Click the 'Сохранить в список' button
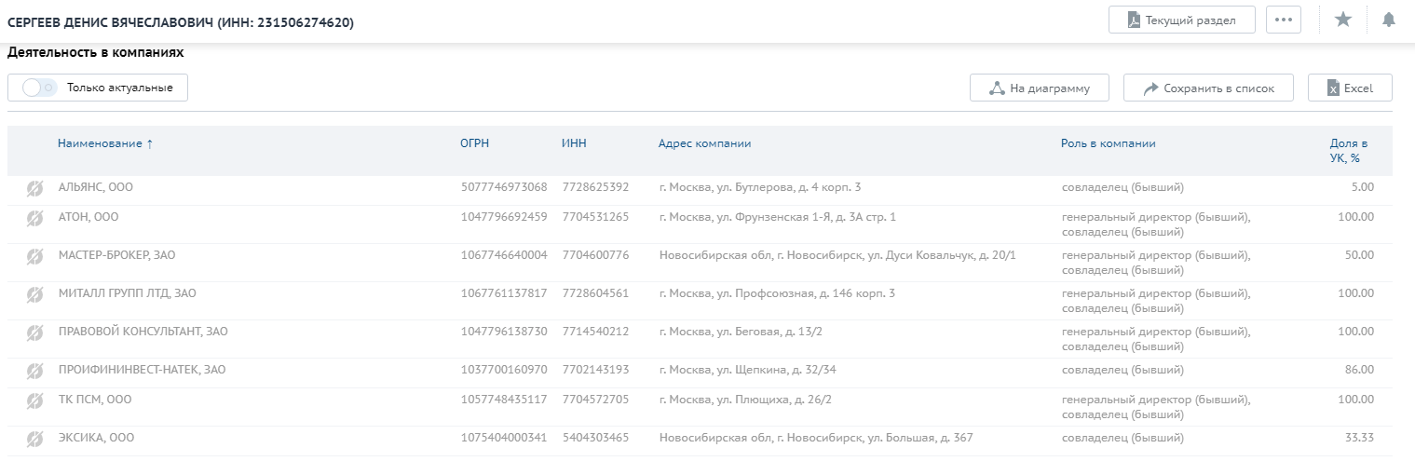Viewport: 1415px width, 475px height. 1208,88
